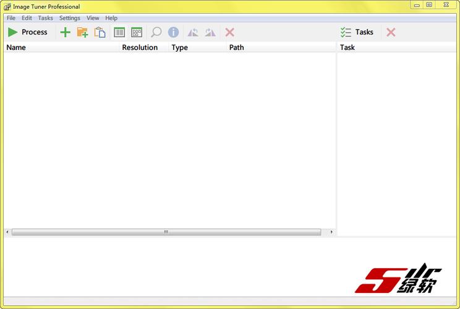Rotate image right icon
Viewport: 460px width, 309px height.
click(210, 32)
